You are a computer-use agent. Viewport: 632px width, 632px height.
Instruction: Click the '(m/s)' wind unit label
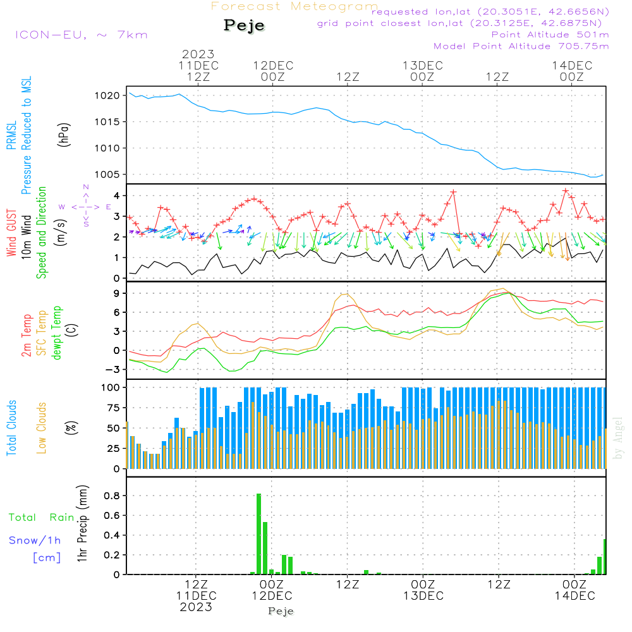tap(61, 233)
